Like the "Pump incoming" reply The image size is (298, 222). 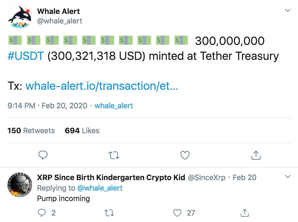click(x=177, y=213)
